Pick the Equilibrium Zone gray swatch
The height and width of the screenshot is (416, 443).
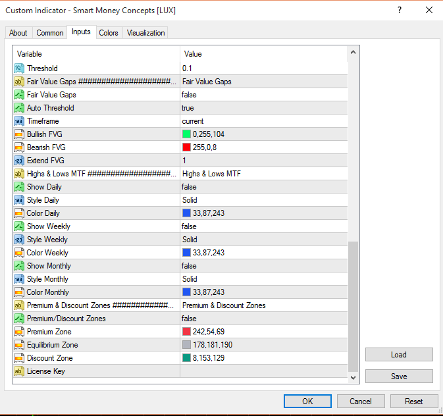pos(186,345)
